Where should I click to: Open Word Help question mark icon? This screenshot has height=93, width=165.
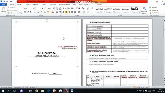164,4
